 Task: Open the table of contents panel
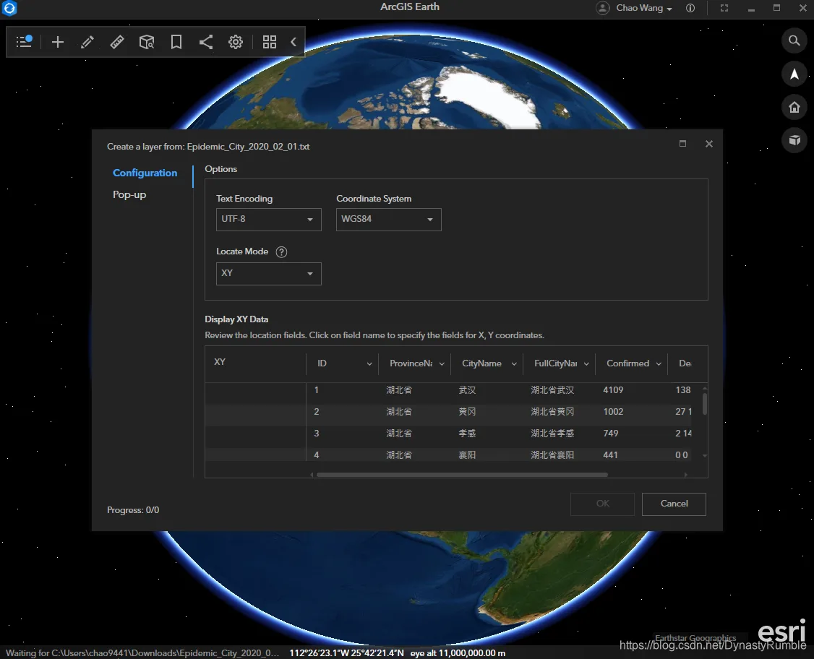coord(24,41)
